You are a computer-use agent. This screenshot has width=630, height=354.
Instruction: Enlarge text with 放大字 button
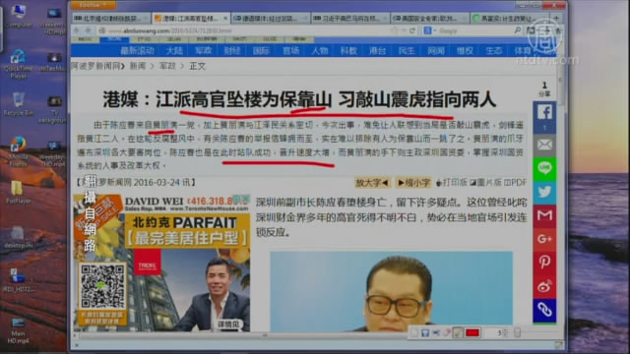tap(372, 183)
